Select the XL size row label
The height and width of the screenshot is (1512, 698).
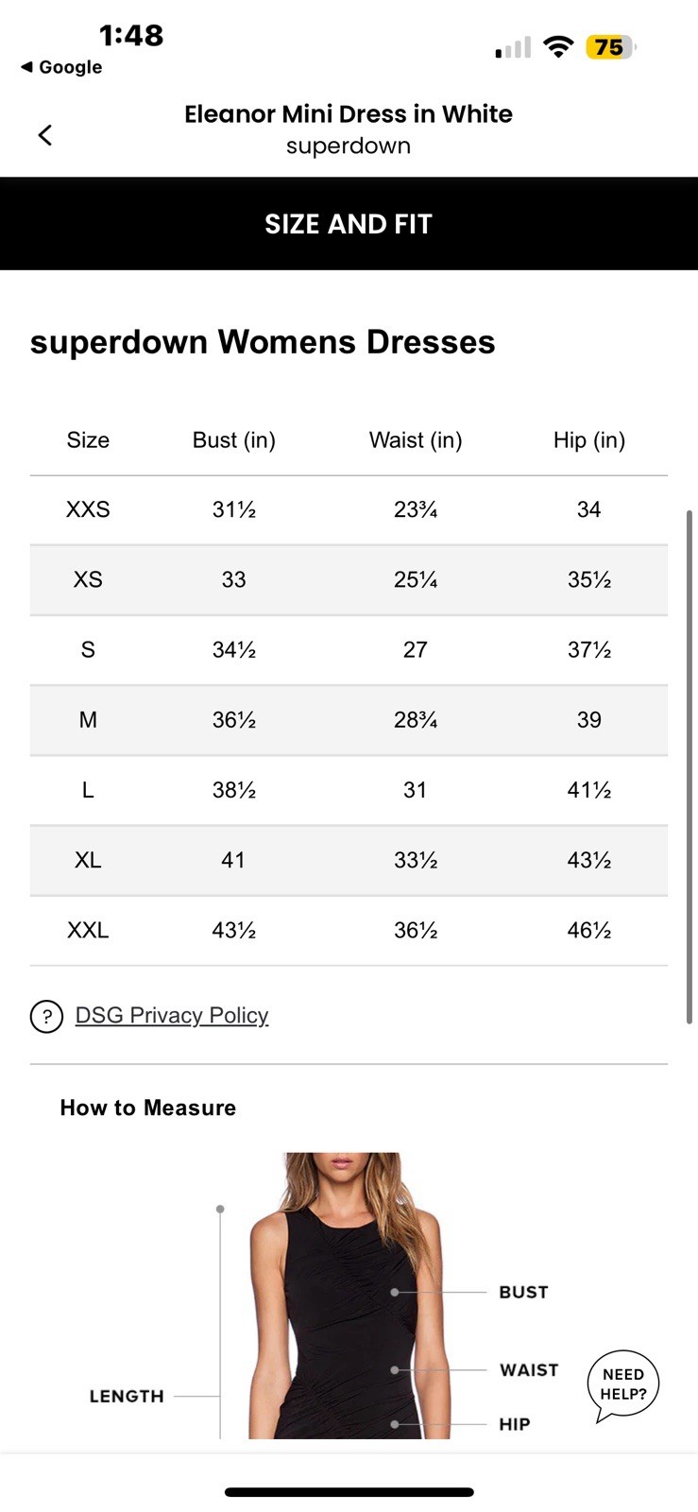(x=88, y=861)
